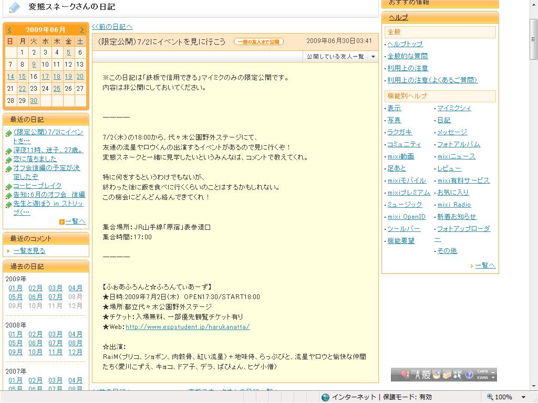Click the orange arrow icon beside recent diary 一覧へ
Viewport: 538px width, 403px height.
pos(62,222)
